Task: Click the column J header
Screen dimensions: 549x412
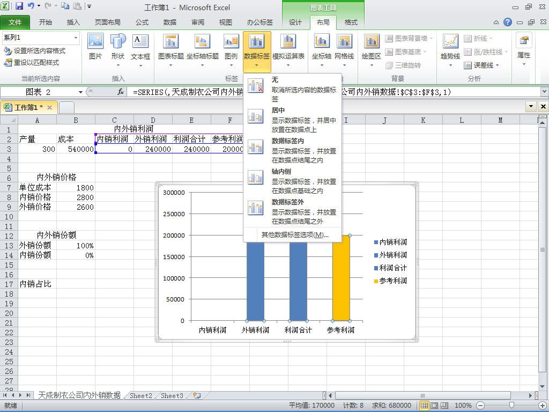Action: 384,120
